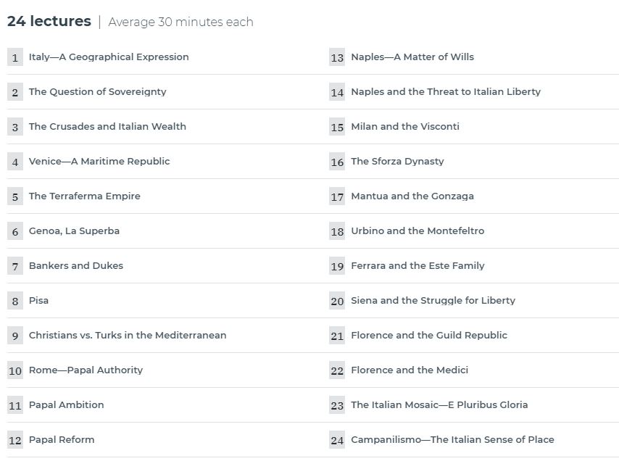This screenshot has width=619, height=461.
Task: Open The Sforza Dynasty lecture
Action: tap(397, 162)
